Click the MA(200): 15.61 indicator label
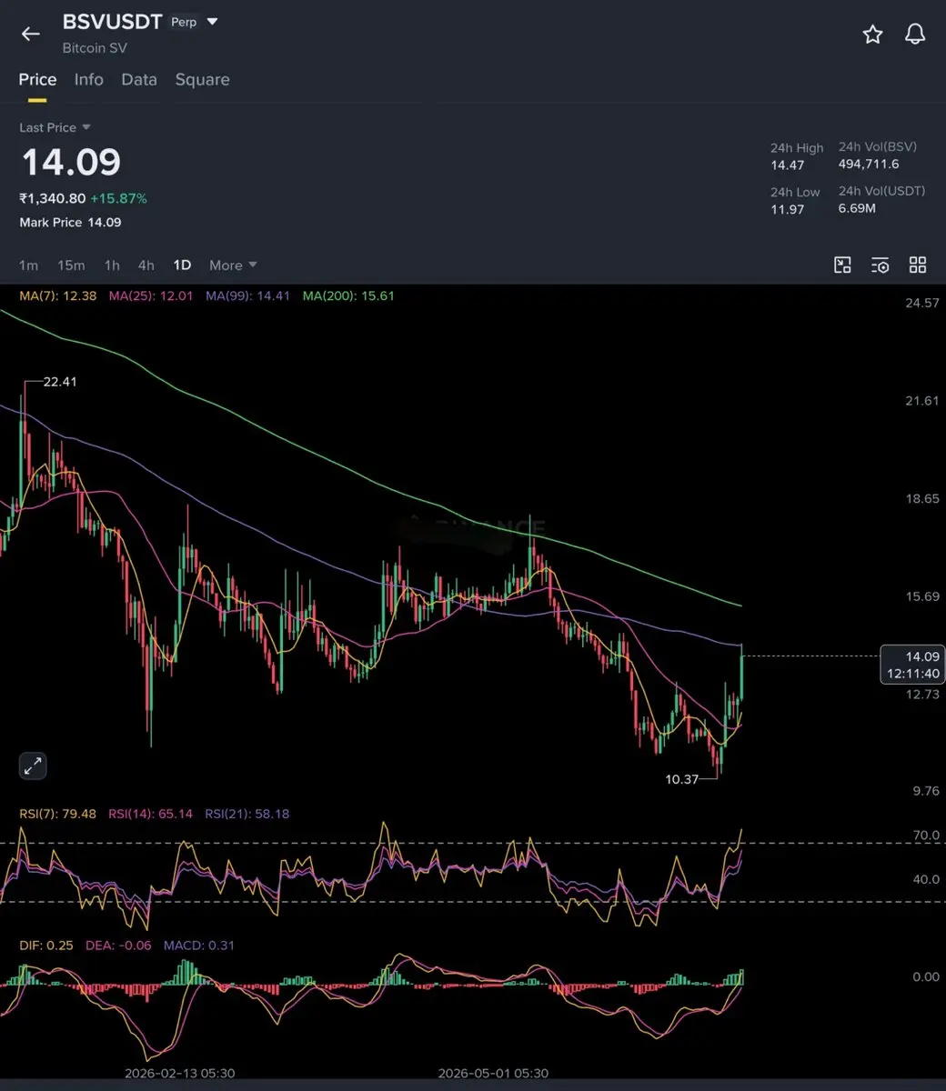This screenshot has height=1091, width=946. tap(348, 295)
